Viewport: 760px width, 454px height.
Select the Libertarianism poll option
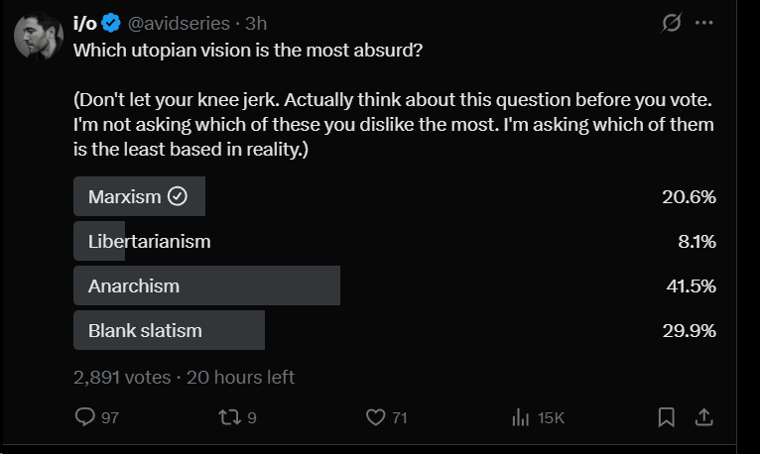149,241
